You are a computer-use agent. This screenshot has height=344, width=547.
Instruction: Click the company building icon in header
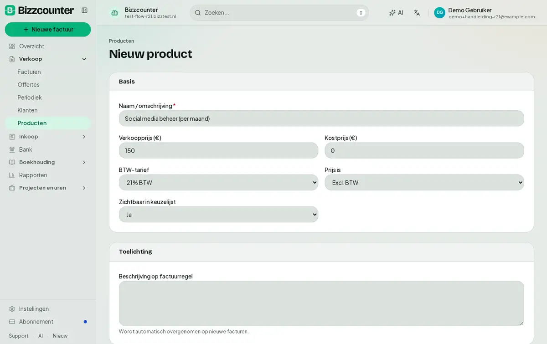(114, 13)
